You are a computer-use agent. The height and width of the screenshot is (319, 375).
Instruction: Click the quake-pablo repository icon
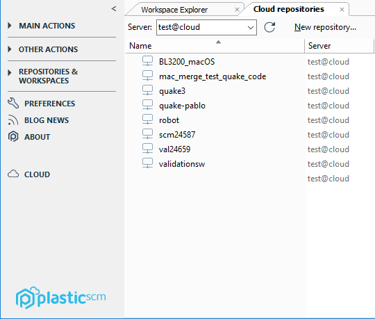pos(147,105)
